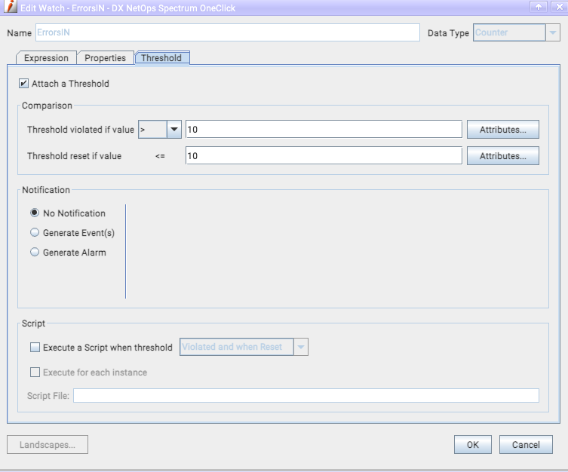Click the up-arrow window button in title bar
This screenshot has width=568, height=472.
point(539,7)
